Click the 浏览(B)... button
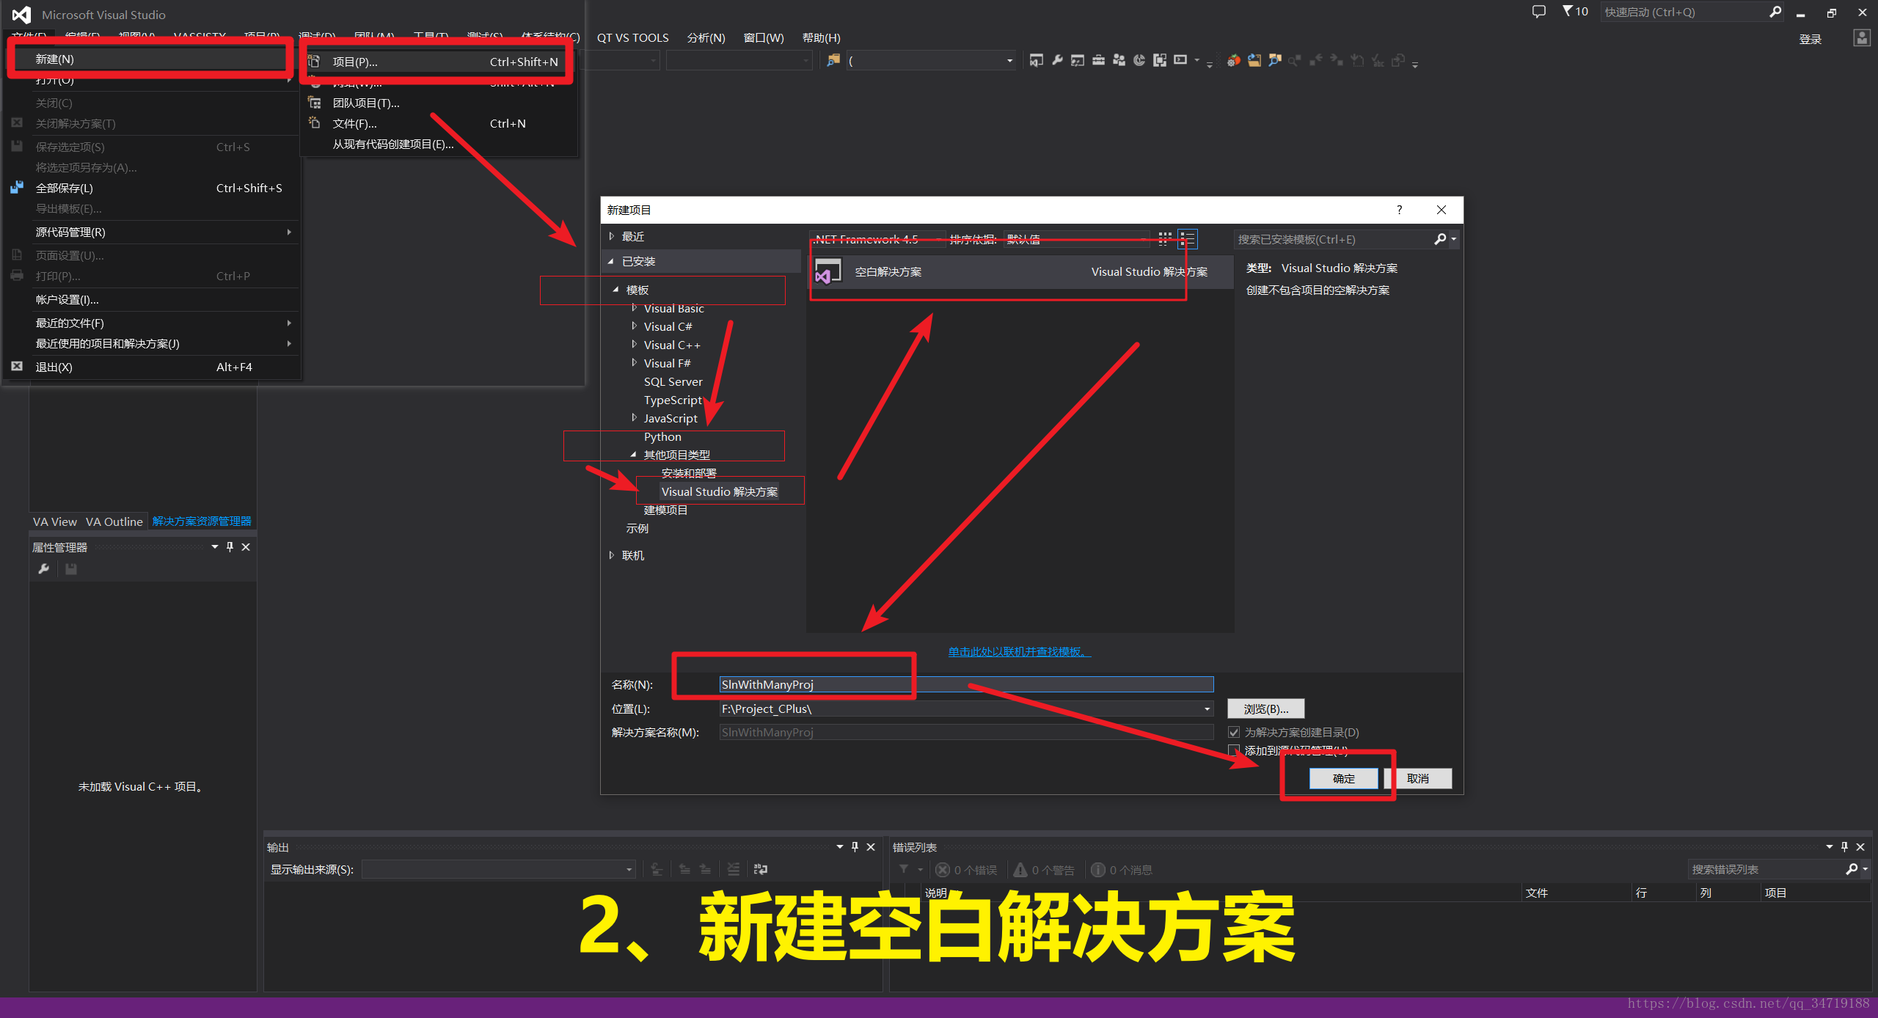 coord(1265,708)
